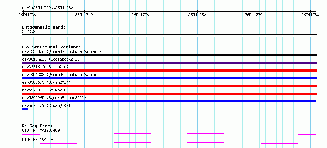Click the 2p23.3 cytogenetic band label
Viewport: 327px width, 148px height.
tap(29, 32)
